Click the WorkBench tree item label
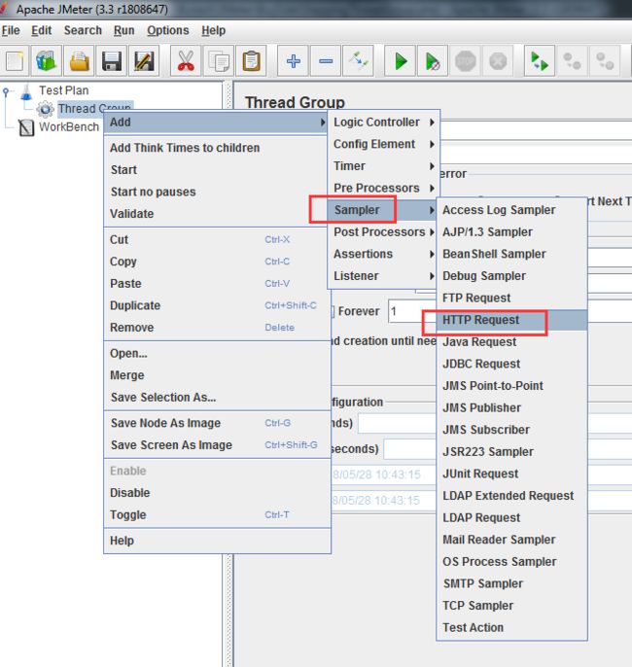 point(69,127)
